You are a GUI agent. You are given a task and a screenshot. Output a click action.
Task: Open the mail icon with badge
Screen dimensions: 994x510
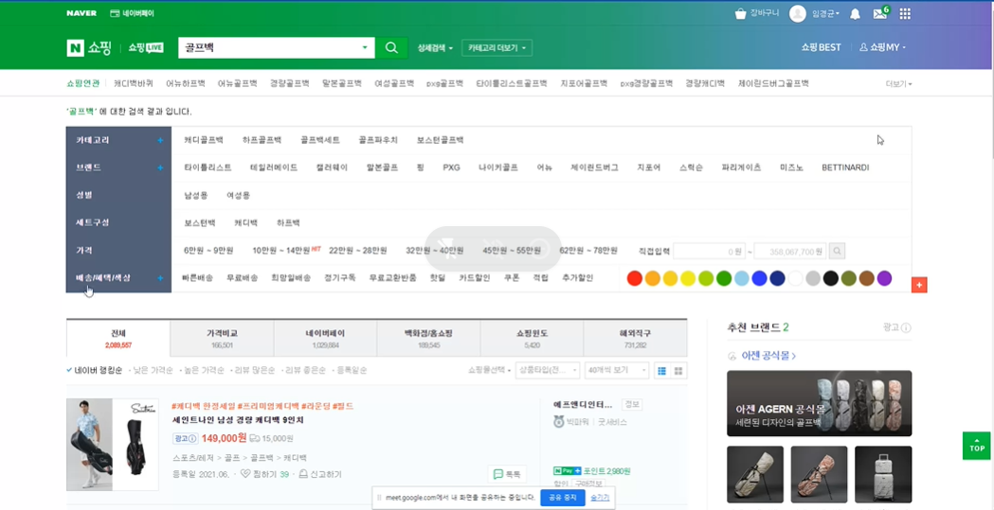tap(880, 13)
